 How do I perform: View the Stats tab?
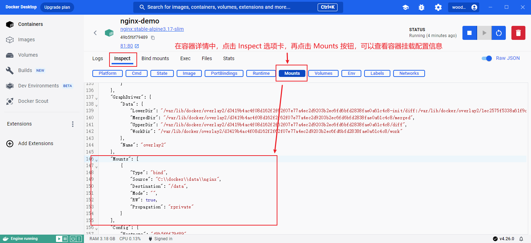pos(229,58)
